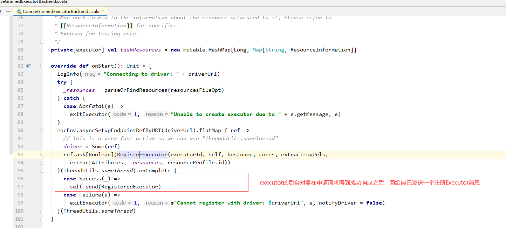
Task: Click the NonFatal(e) case pattern
Action: [96, 106]
